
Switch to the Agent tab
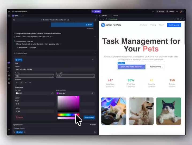pos(15,16)
